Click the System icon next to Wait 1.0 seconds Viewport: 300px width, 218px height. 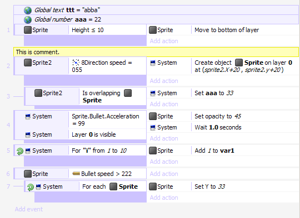153,127
